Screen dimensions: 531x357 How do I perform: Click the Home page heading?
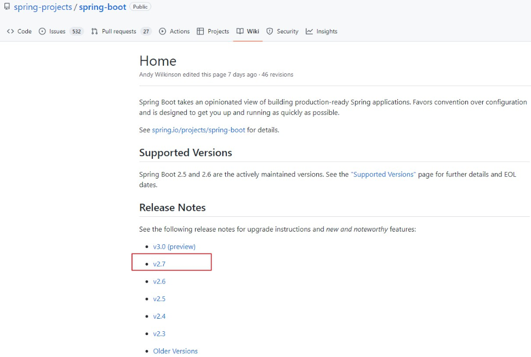(158, 61)
